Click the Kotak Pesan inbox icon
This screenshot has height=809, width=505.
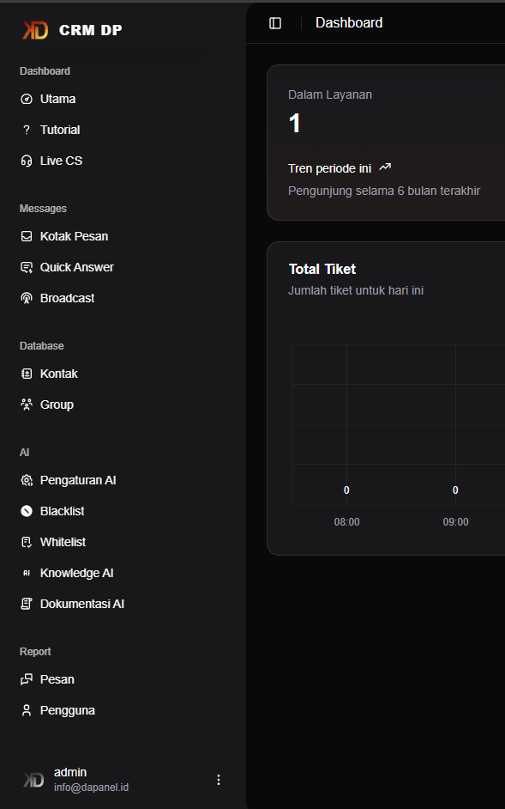tap(27, 236)
